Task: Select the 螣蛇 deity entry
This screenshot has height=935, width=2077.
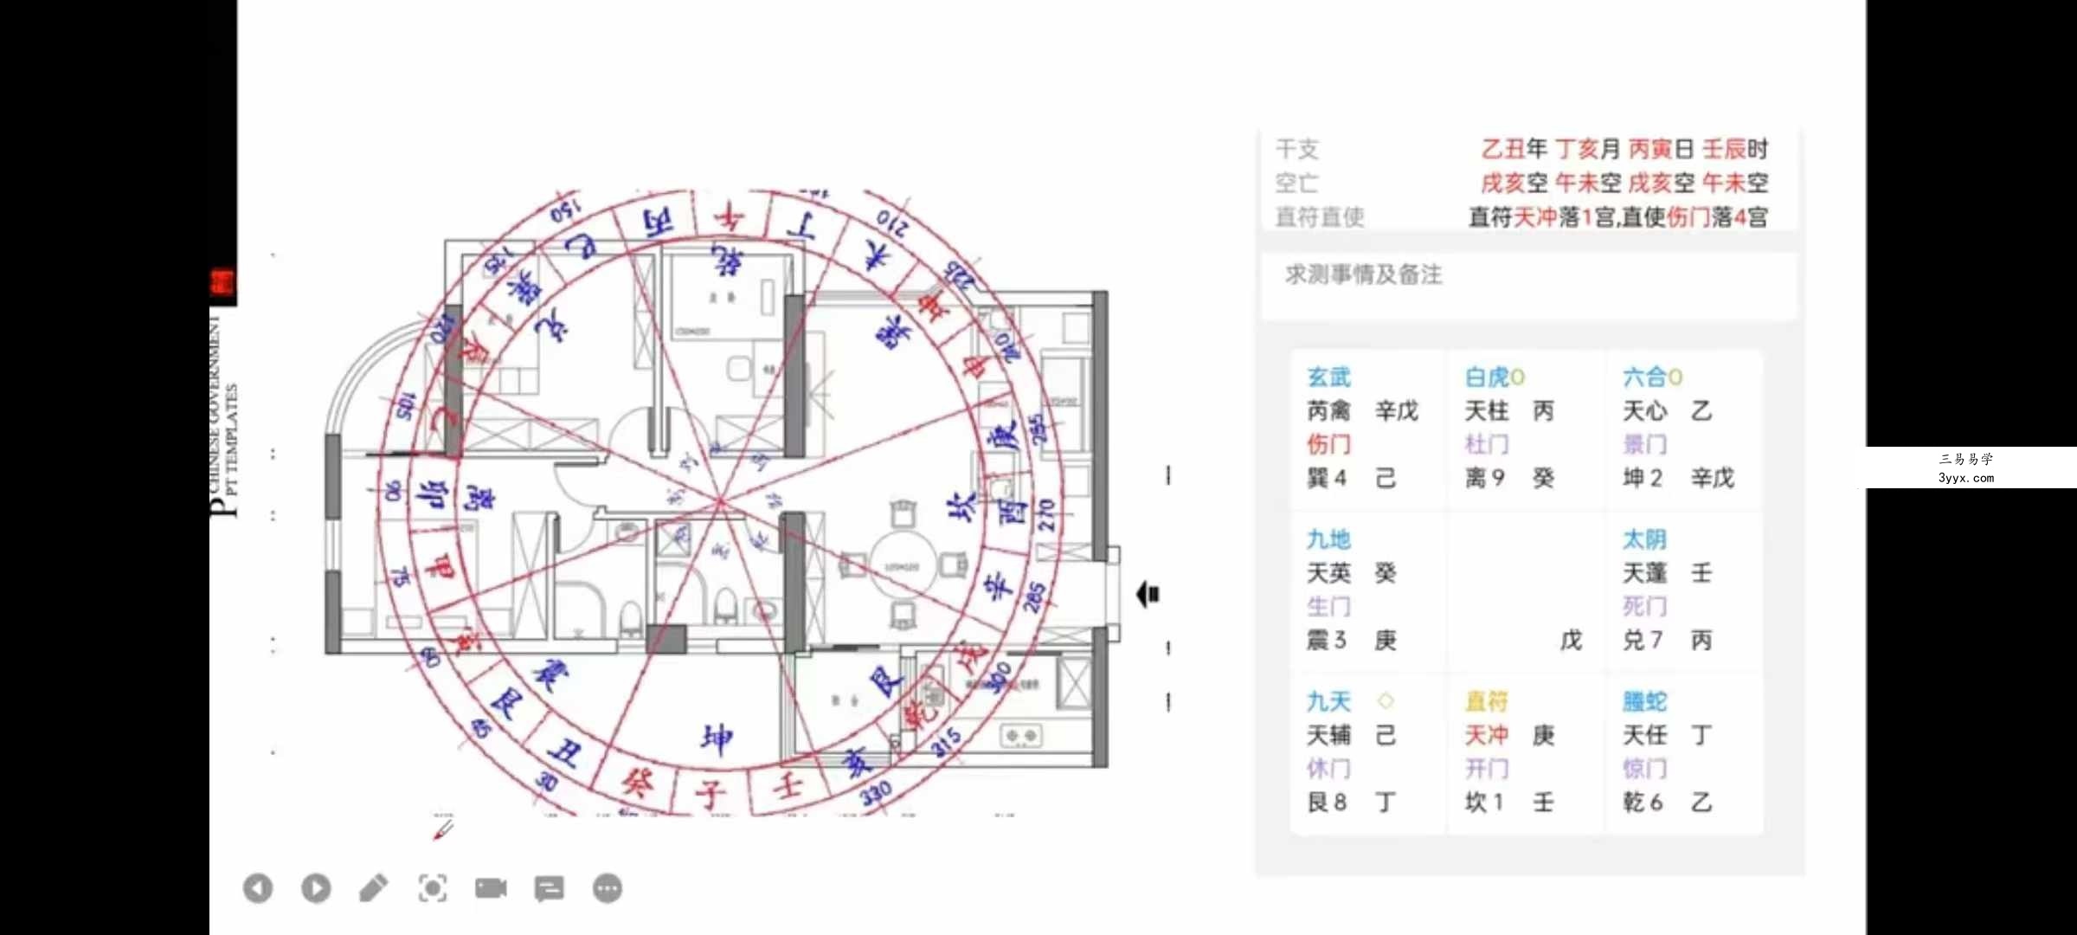Action: (1644, 701)
